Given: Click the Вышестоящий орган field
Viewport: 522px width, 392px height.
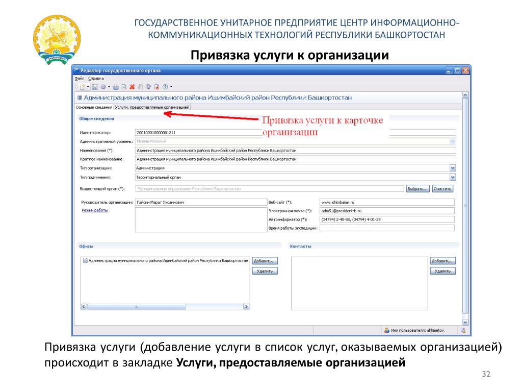Looking at the screenshot, I should (x=269, y=189).
